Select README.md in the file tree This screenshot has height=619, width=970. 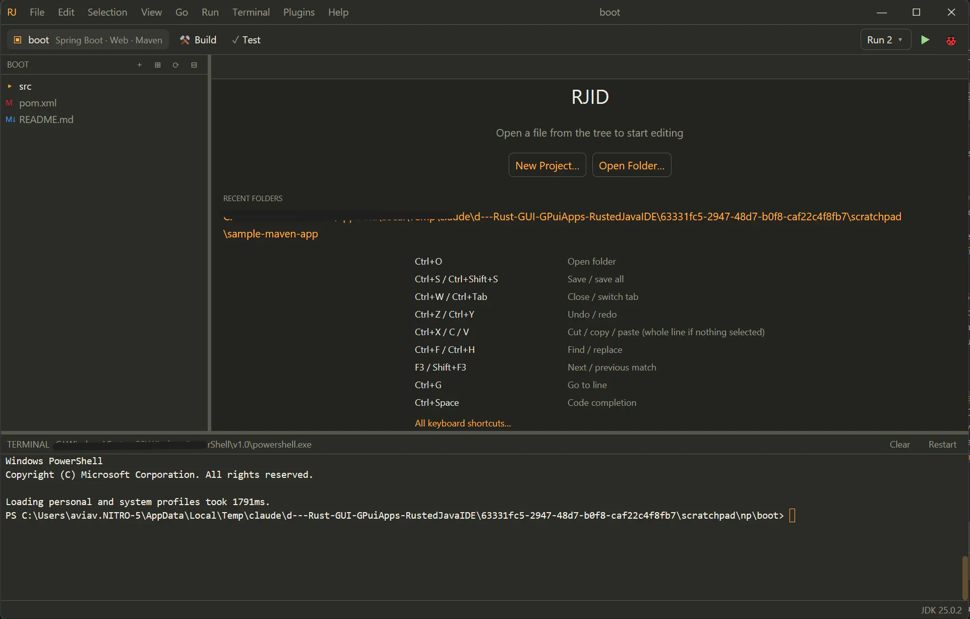point(46,119)
